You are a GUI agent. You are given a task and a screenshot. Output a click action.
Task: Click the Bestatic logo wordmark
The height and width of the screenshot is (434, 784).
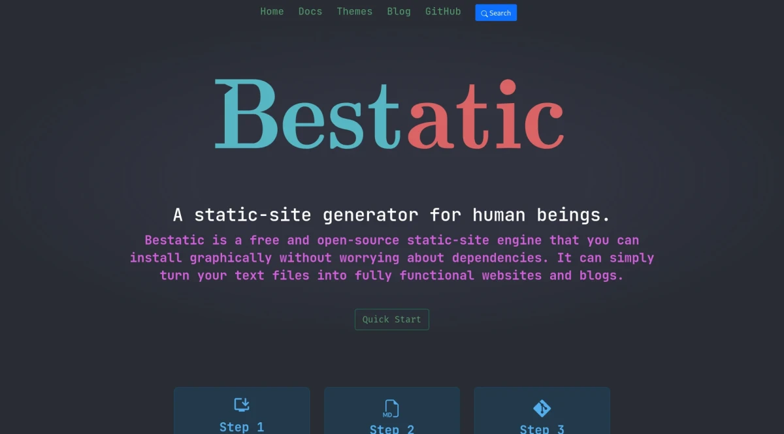pos(390,115)
